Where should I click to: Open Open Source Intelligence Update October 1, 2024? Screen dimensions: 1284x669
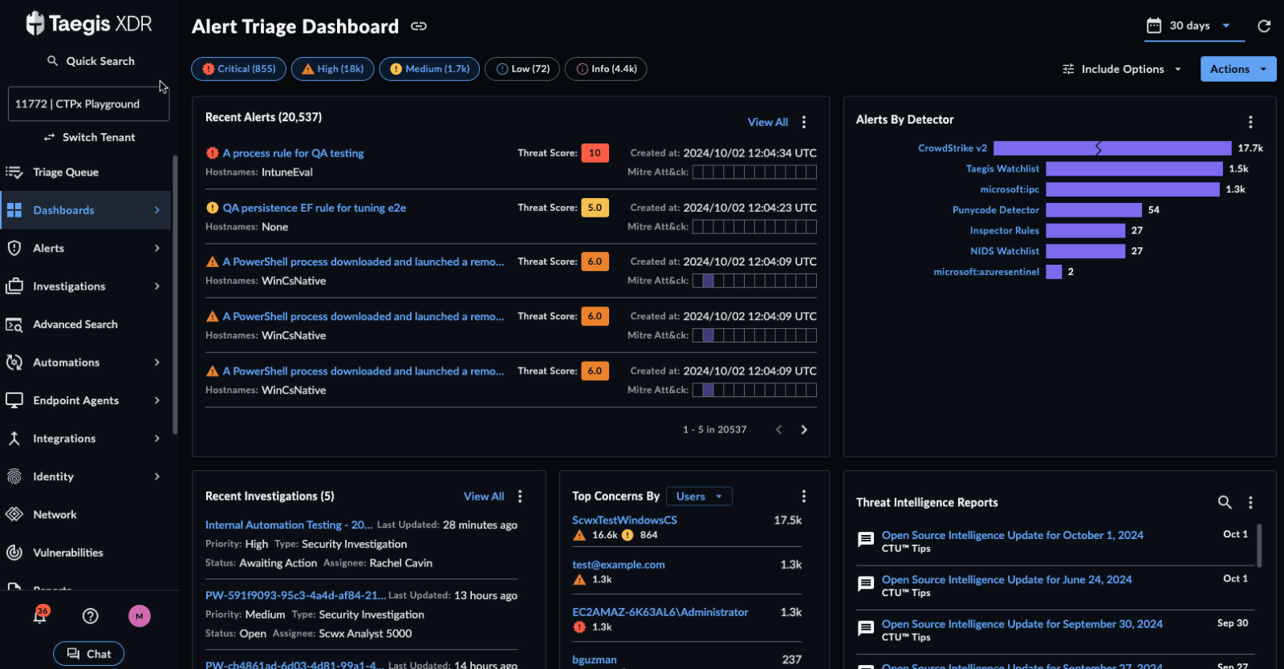point(1013,535)
